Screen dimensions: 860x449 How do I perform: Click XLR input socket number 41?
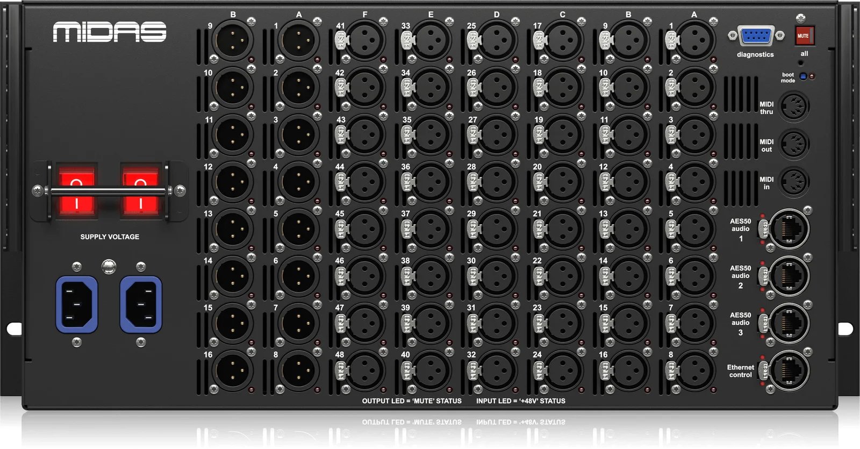point(365,40)
